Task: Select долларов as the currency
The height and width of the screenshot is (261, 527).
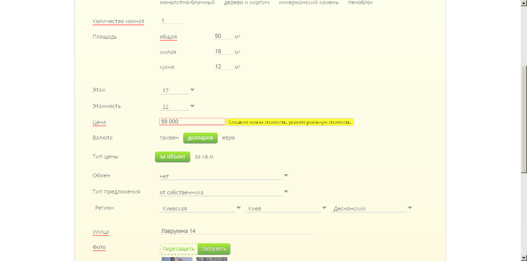Action: [200, 138]
